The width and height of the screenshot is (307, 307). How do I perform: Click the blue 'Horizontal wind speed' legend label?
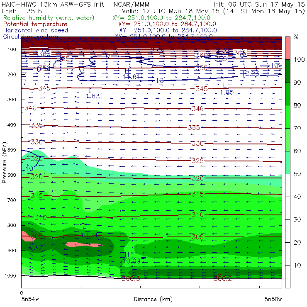coord(36,30)
